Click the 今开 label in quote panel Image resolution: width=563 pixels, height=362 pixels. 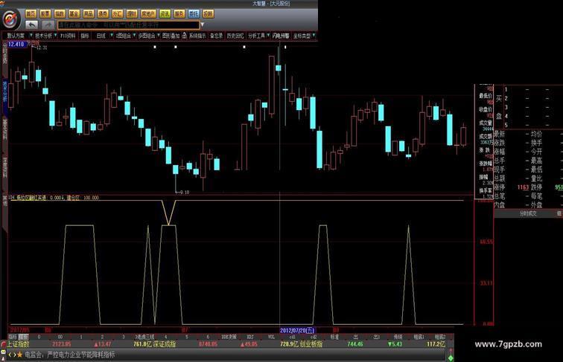click(x=536, y=152)
